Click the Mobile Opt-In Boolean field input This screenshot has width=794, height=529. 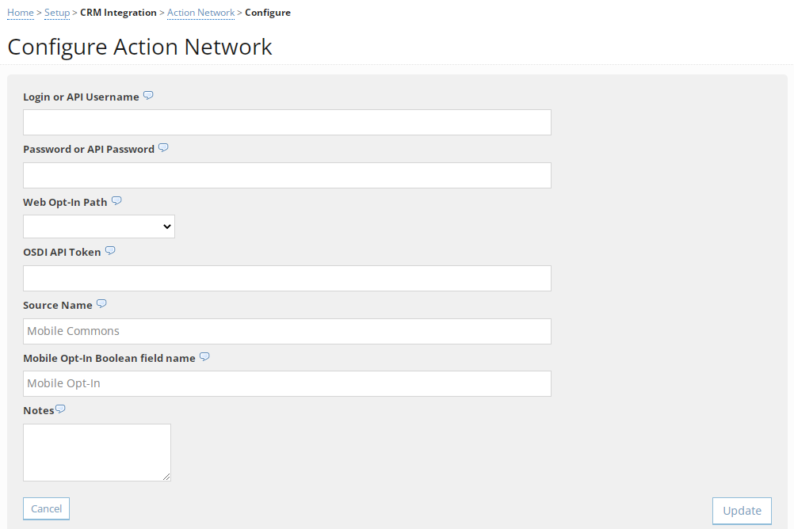click(287, 383)
